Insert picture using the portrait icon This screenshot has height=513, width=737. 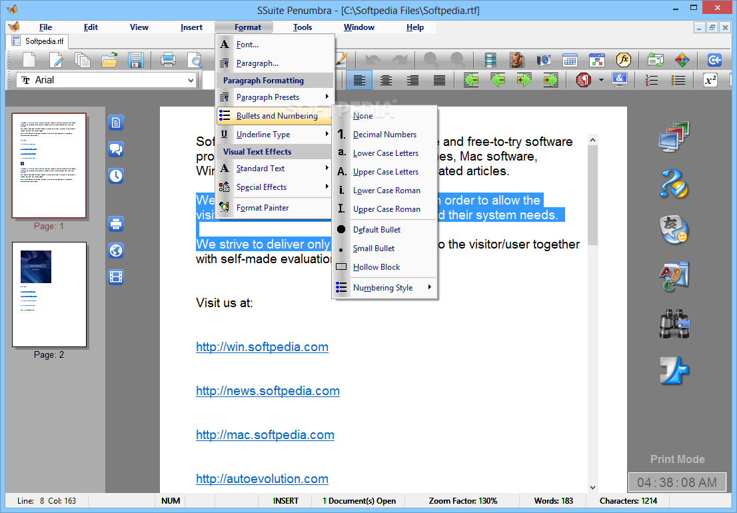pyautogui.click(x=516, y=60)
